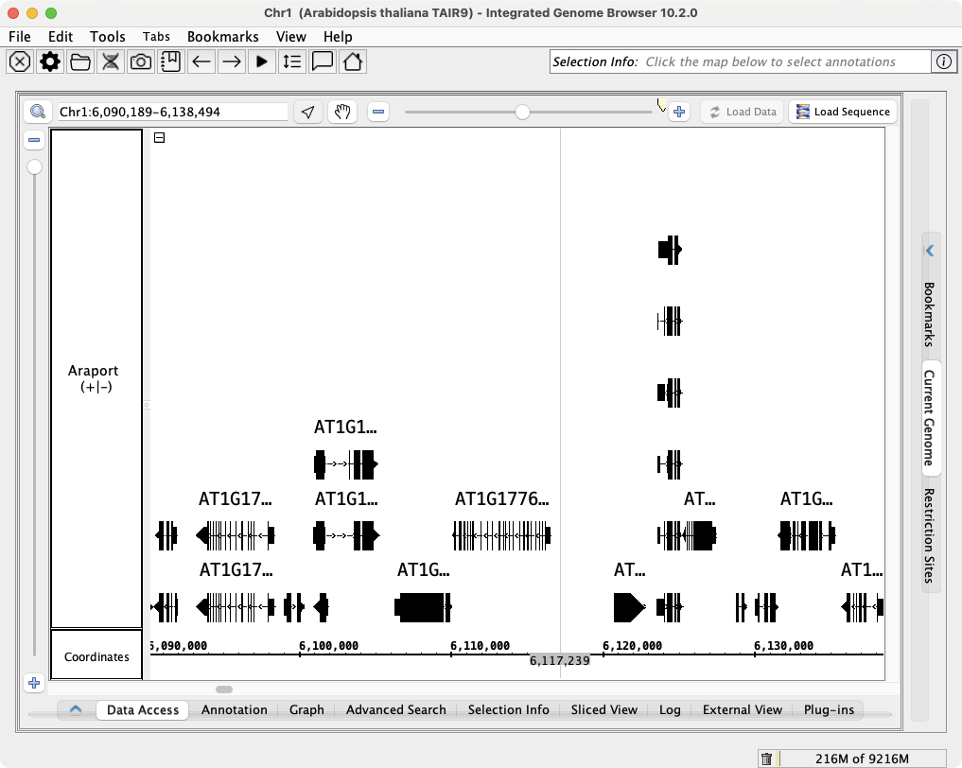962x768 pixels.
Task: Click the home icon in toolbar
Action: click(x=353, y=61)
